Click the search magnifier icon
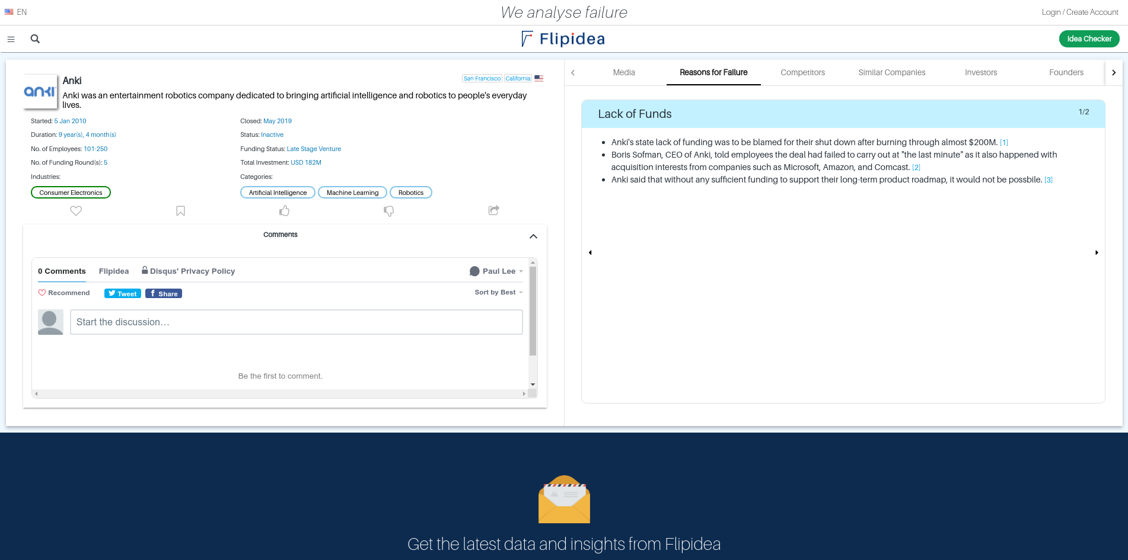Screen dimensions: 1128x560 click(x=35, y=39)
